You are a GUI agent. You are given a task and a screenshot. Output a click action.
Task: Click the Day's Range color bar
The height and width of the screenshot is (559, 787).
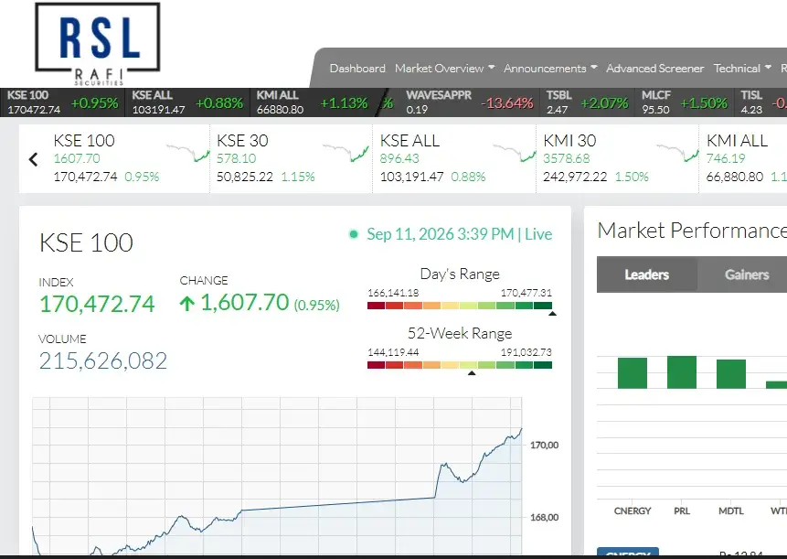(459, 306)
